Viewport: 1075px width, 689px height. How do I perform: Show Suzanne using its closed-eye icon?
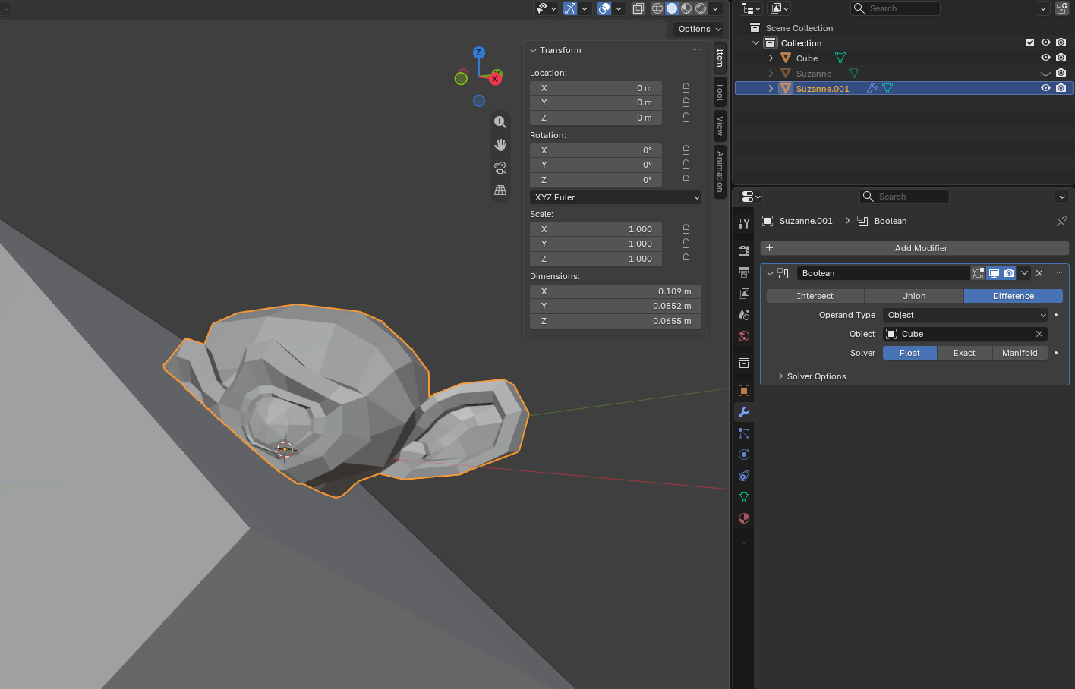tap(1045, 74)
